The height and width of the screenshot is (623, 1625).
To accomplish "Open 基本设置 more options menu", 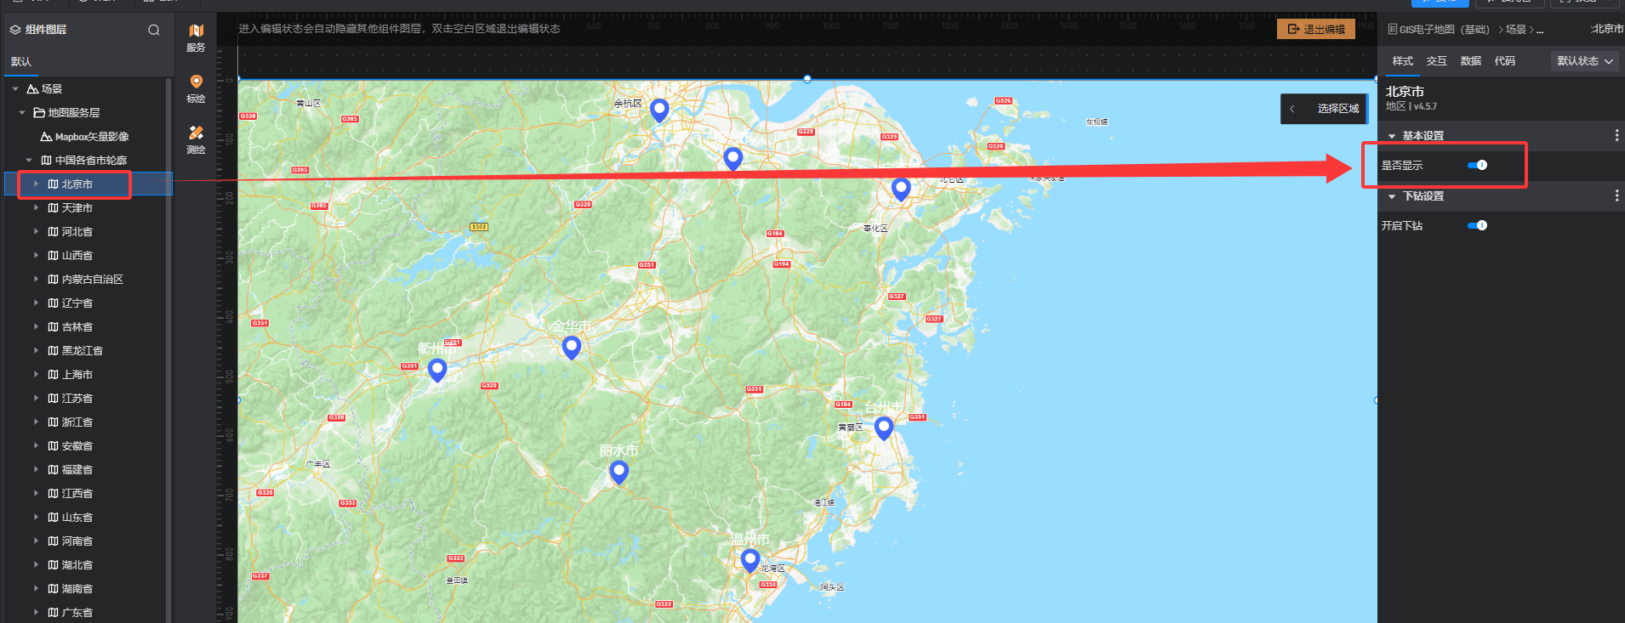I will tap(1616, 136).
